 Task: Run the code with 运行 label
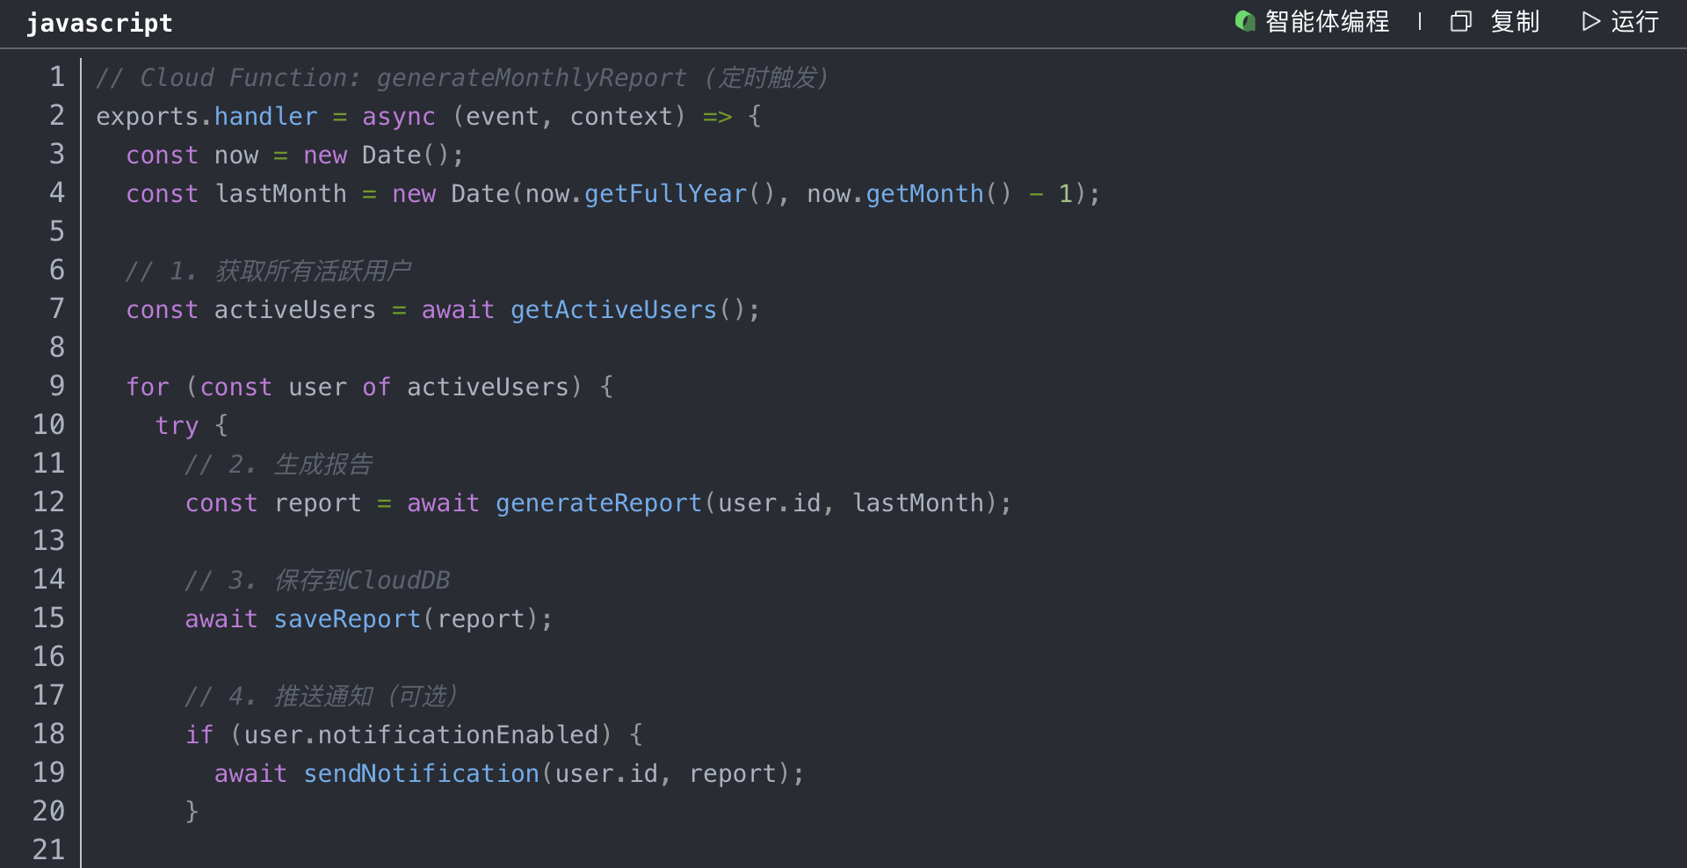tap(1634, 21)
